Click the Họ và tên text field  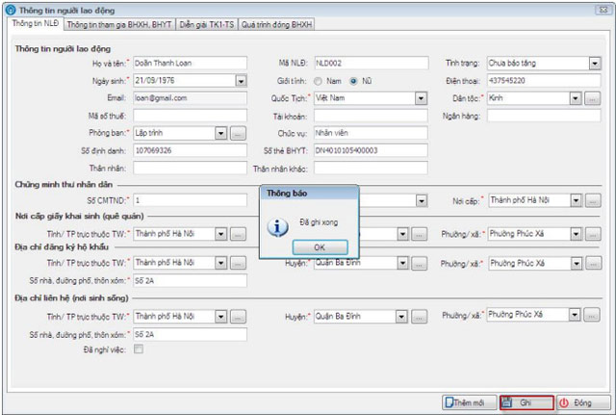click(189, 64)
